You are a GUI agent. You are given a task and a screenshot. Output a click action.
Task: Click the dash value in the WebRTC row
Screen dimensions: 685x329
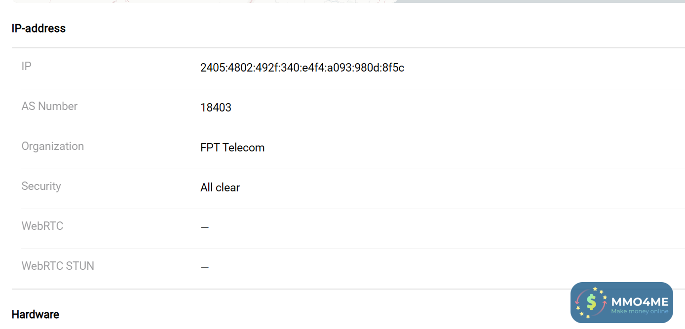[205, 227]
